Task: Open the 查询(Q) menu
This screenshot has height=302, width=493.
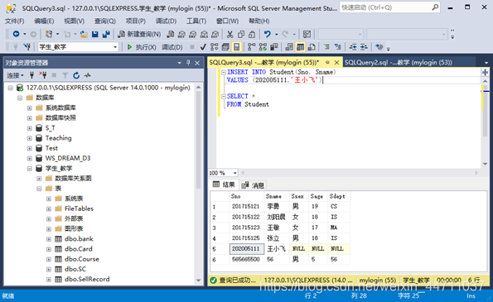Action: coord(105,21)
